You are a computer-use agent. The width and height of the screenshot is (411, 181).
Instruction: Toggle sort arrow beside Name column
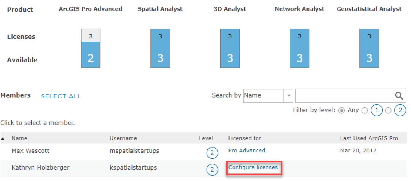(3, 139)
